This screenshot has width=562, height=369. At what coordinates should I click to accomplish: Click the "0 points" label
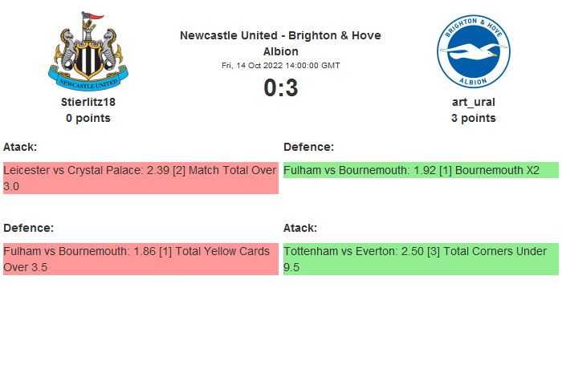(88, 118)
